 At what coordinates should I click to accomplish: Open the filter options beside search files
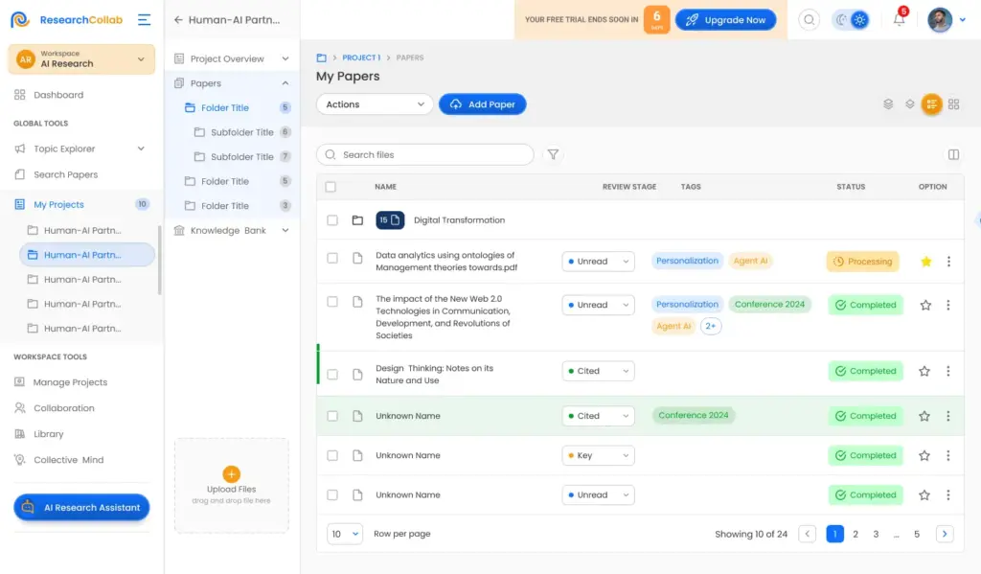click(x=553, y=154)
